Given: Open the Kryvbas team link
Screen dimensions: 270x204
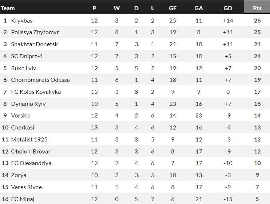Looking at the screenshot, I should tap(22, 20).
